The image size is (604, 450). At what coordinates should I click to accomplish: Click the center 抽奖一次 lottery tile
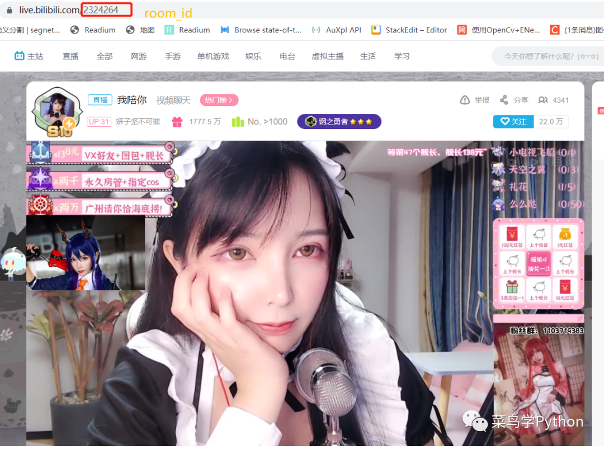pyautogui.click(x=539, y=264)
